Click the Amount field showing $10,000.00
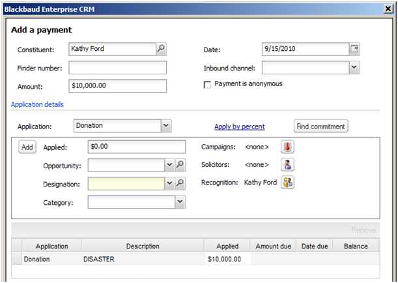 118,86
